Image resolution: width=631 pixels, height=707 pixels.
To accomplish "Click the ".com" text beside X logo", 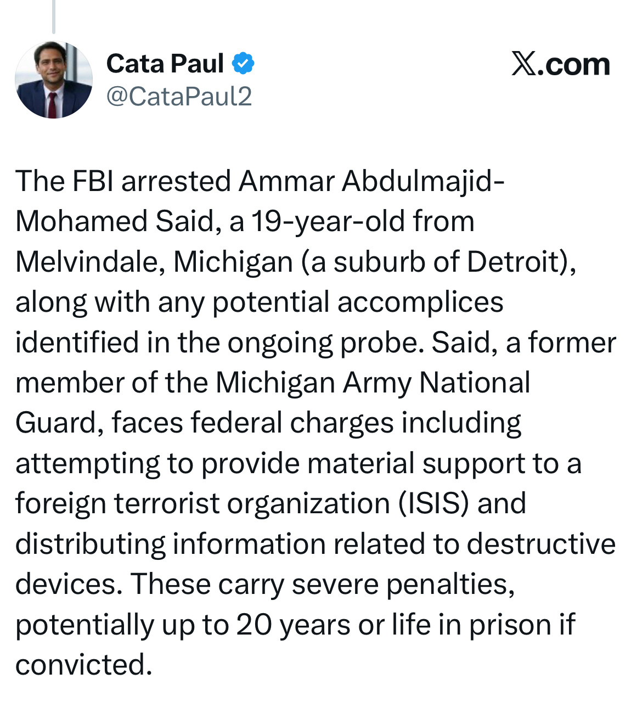I will point(574,65).
